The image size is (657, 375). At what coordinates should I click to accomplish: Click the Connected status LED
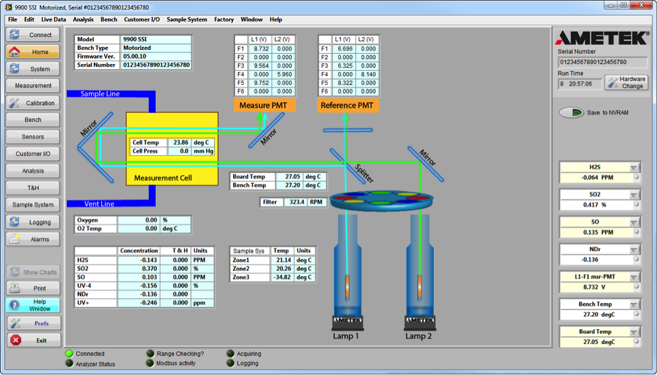point(69,353)
